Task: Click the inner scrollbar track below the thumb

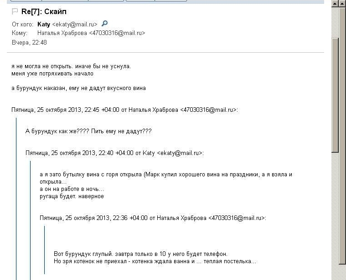Action: (335, 215)
